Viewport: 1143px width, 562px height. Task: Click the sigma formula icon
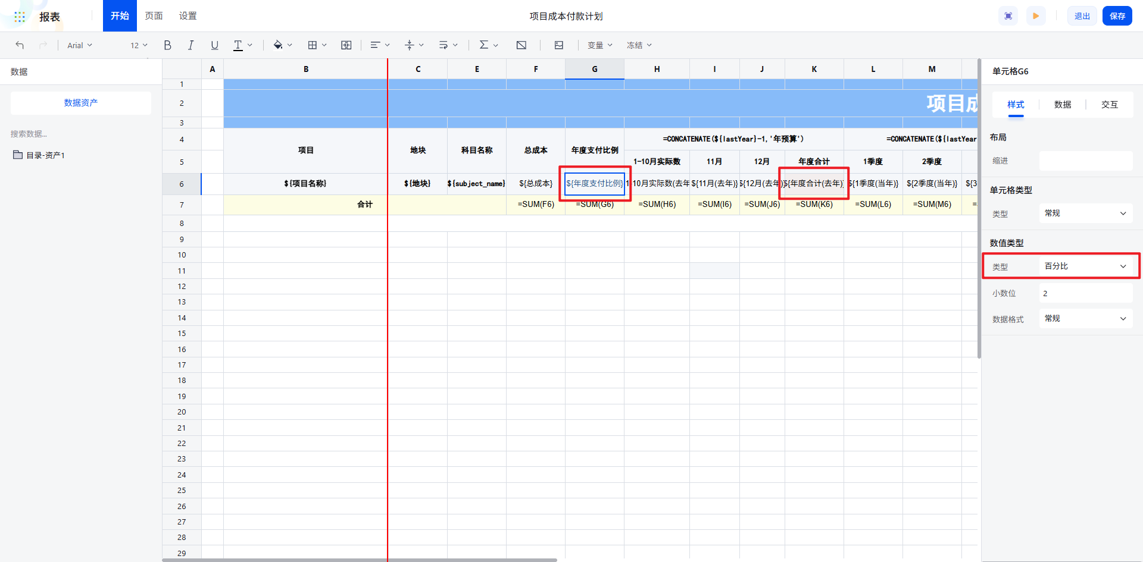[484, 45]
